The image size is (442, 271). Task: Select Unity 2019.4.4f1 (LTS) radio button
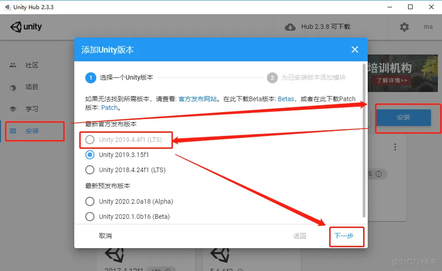[90, 140]
